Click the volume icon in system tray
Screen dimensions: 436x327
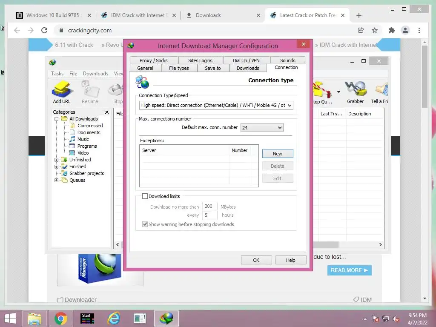pos(396,319)
